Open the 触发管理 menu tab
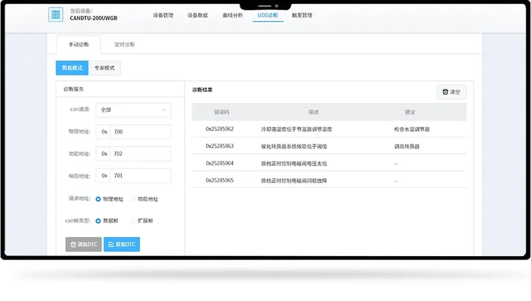Viewport: 531px width, 301px height. tap(302, 15)
